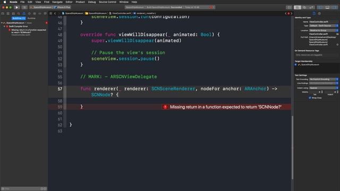This screenshot has height=191, width=340.
Task: Click the folder chooser icon beside ViewController.swift
Action: [x=337, y=34]
